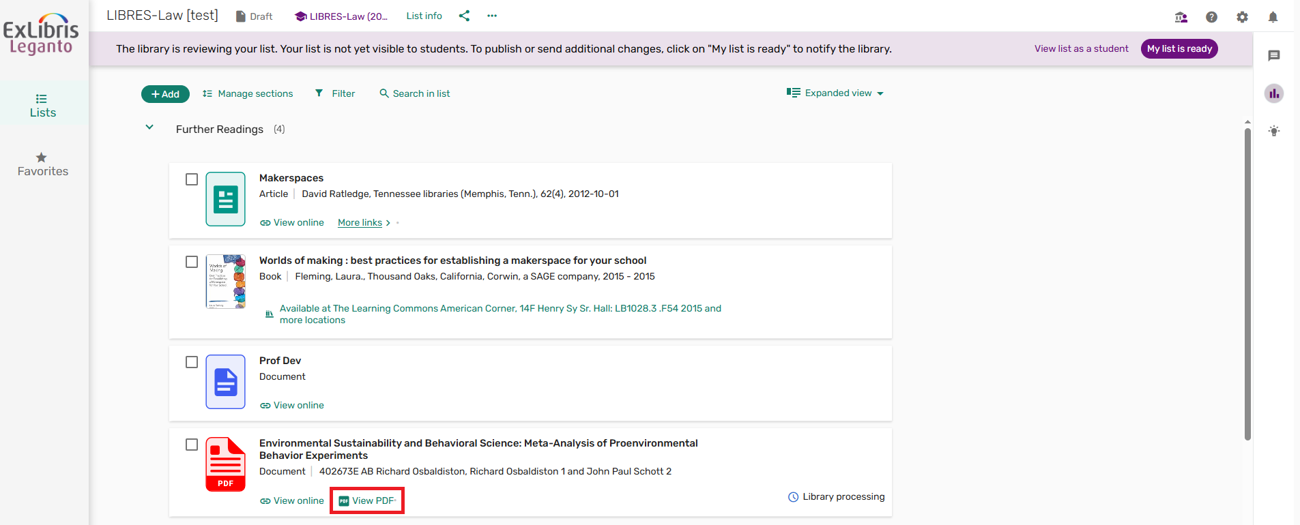The width and height of the screenshot is (1300, 525).
Task: Open the analytics bar chart icon
Action: (x=1273, y=93)
